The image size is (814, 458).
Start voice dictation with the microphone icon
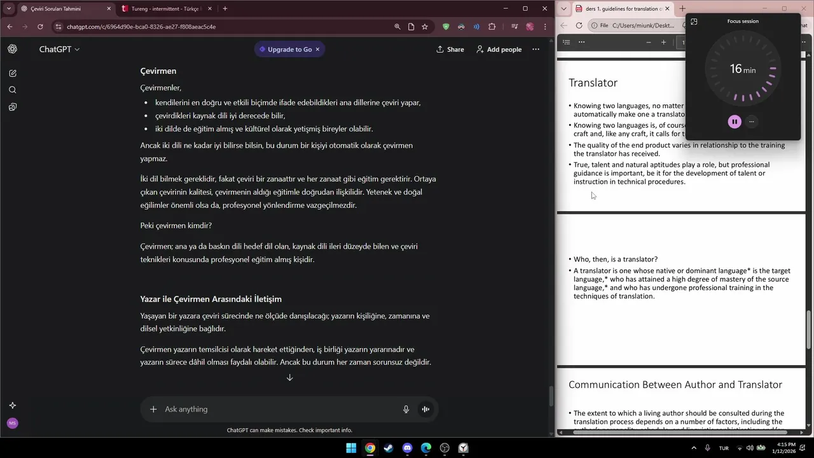pyautogui.click(x=406, y=409)
